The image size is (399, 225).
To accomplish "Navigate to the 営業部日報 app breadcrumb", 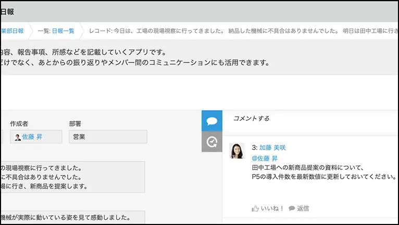I will (13, 31).
